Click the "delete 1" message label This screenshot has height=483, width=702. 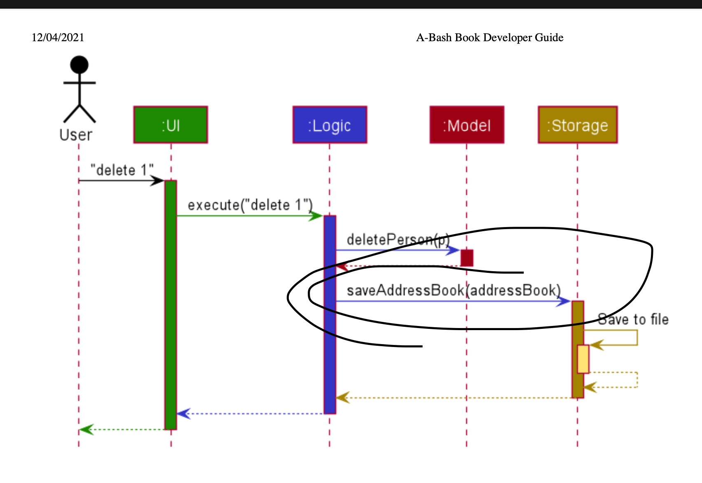(122, 170)
